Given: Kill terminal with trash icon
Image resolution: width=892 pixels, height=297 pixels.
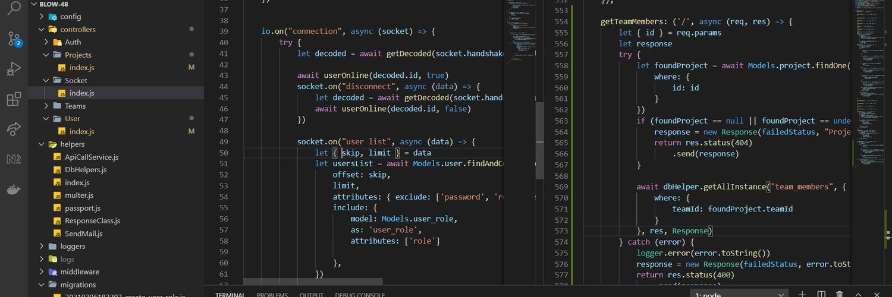Looking at the screenshot, I should coord(839,294).
